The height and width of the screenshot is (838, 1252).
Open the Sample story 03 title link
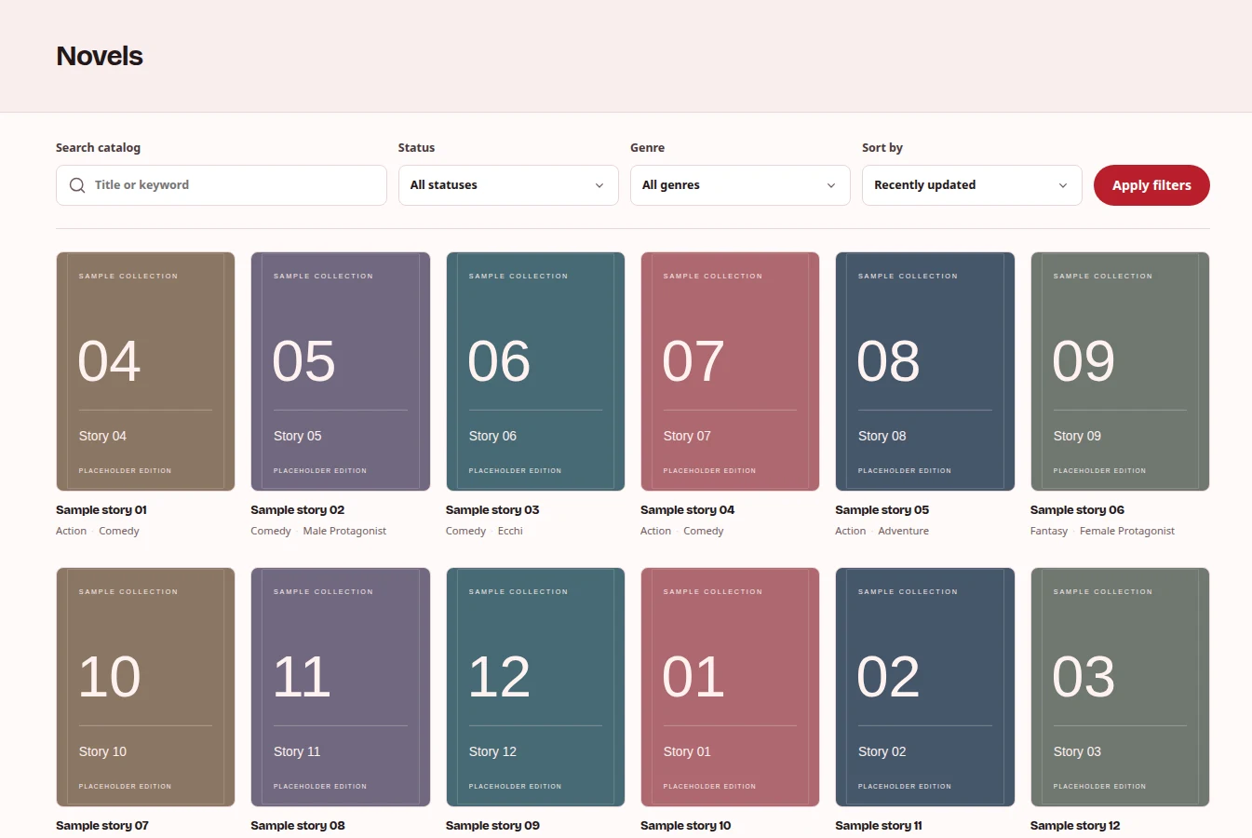[x=492, y=510]
